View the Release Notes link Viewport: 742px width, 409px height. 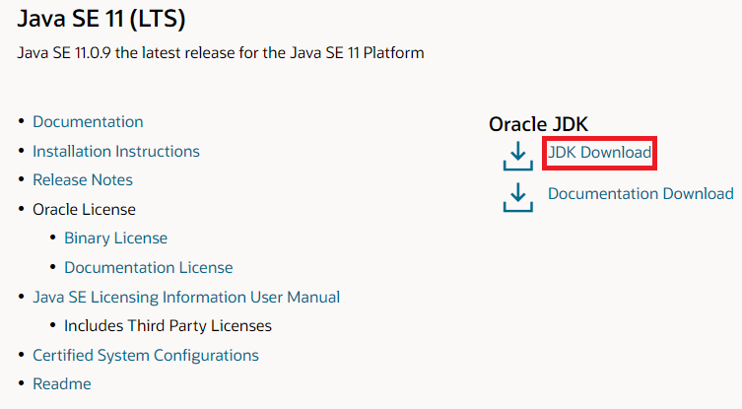click(83, 180)
